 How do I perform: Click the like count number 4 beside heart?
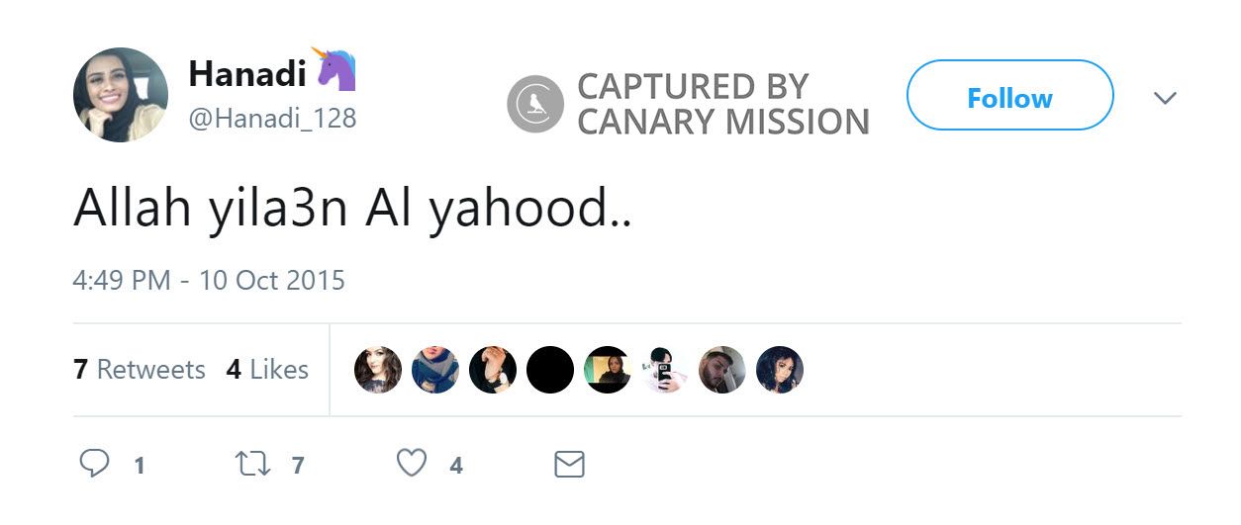(456, 466)
